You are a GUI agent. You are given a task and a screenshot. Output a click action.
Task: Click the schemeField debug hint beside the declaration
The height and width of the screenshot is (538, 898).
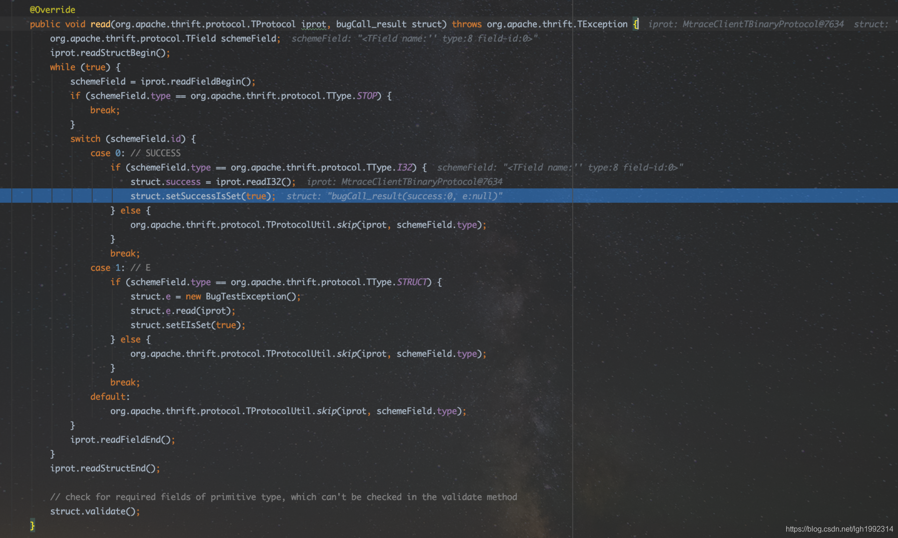(x=414, y=39)
